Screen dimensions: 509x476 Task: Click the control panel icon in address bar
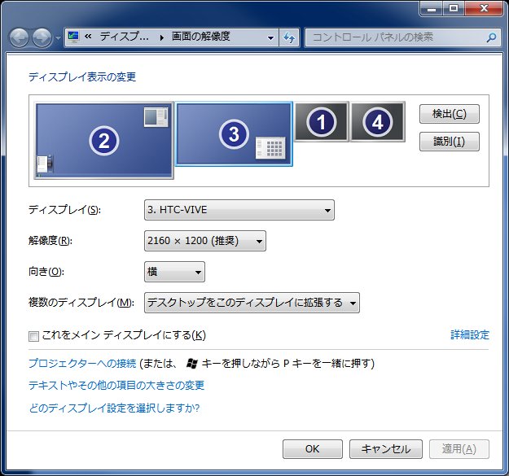coord(73,37)
